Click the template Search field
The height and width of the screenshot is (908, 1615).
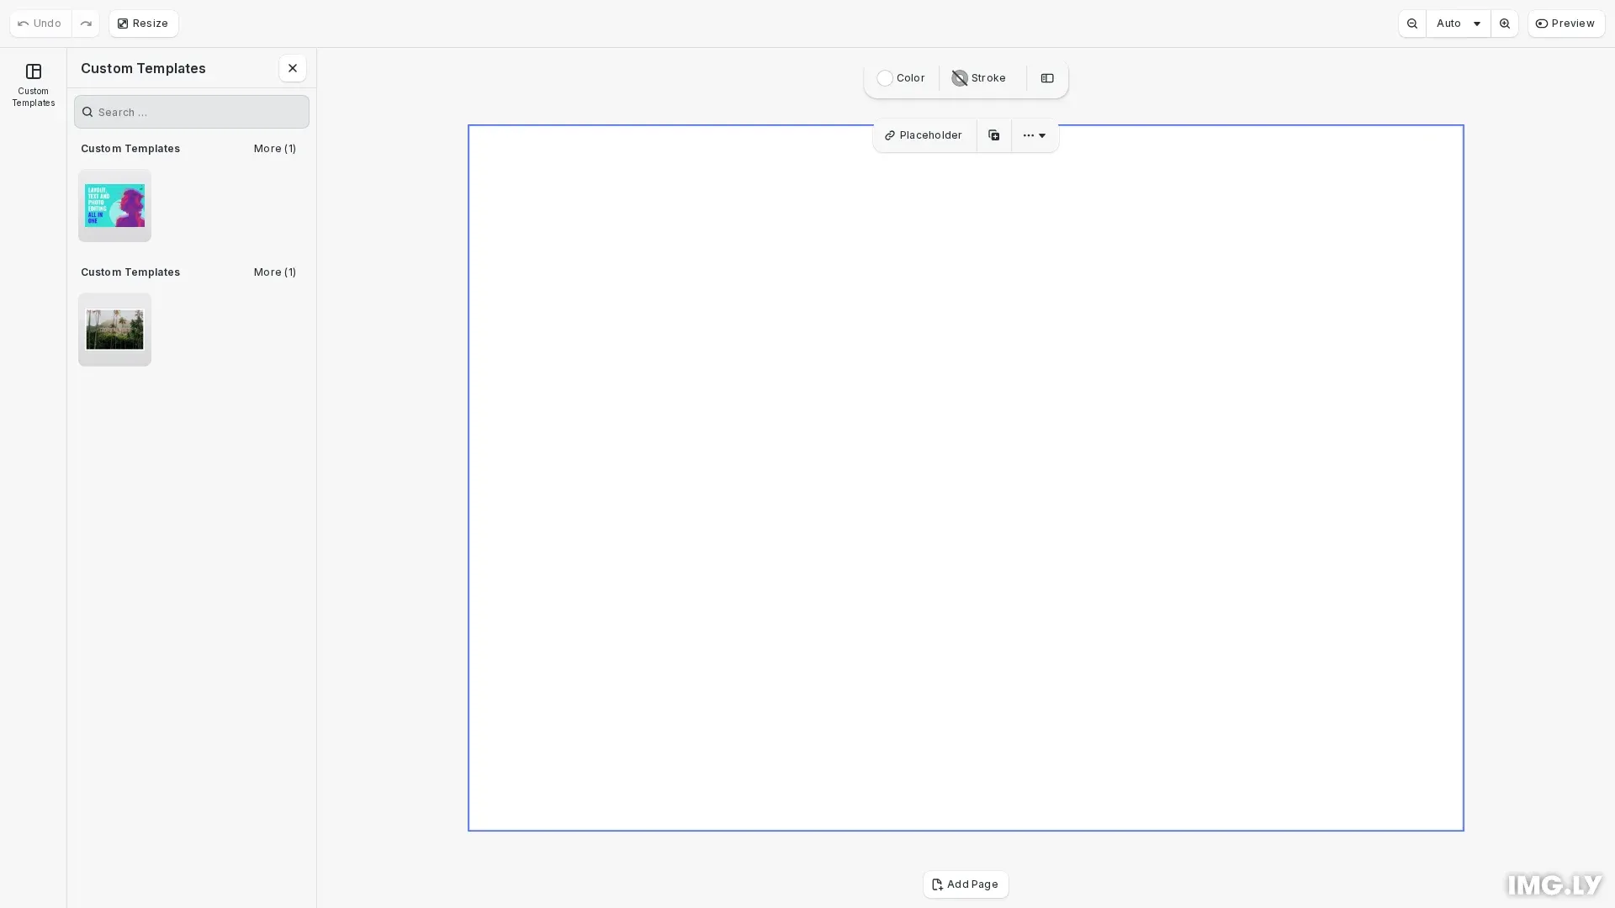192,112
